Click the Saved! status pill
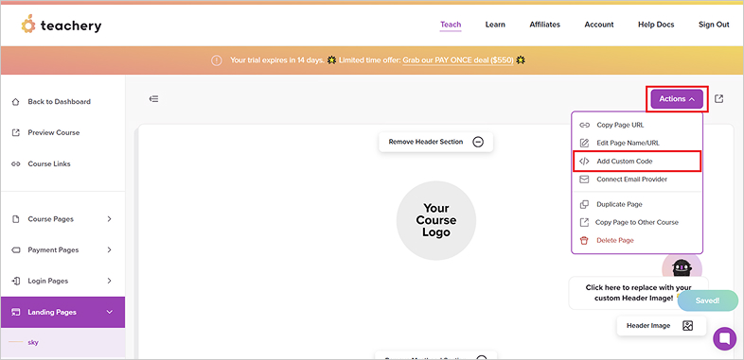 [x=707, y=300]
